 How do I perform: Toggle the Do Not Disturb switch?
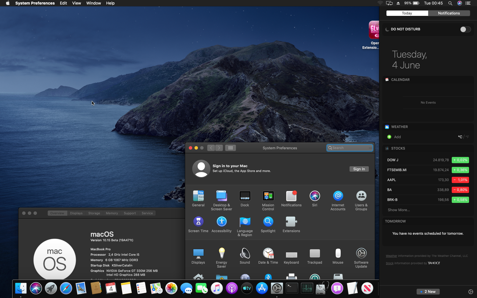[465, 29]
